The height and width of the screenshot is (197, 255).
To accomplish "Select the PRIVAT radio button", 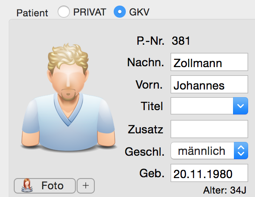I will (x=64, y=12).
